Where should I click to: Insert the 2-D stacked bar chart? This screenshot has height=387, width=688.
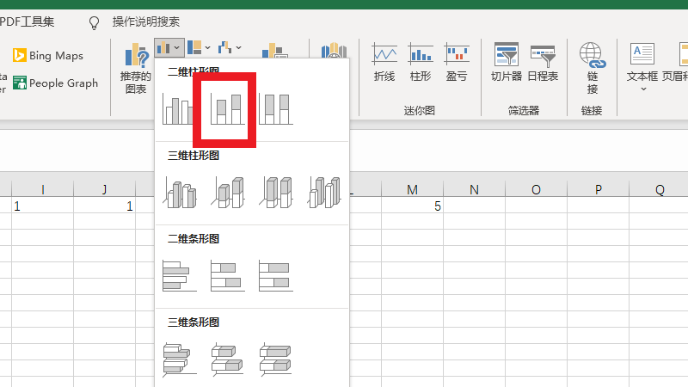[x=228, y=275]
